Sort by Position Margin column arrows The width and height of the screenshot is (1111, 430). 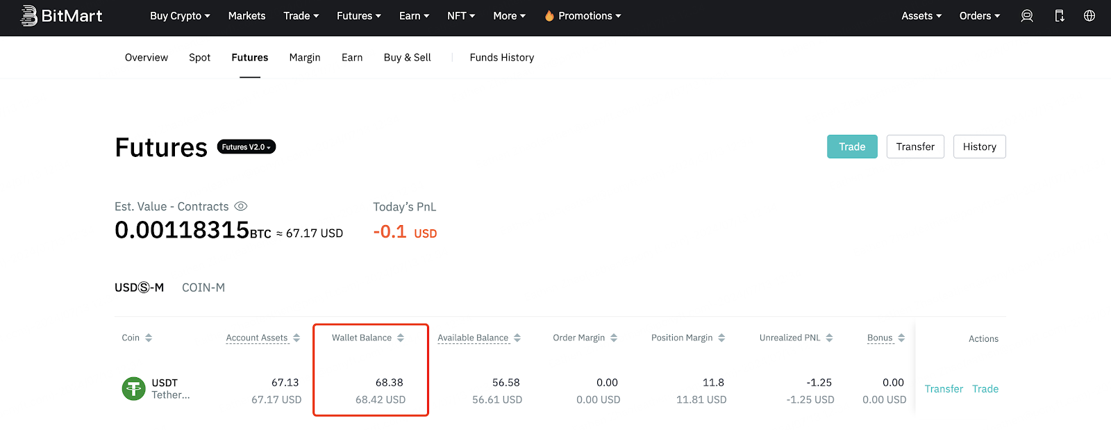tap(721, 338)
